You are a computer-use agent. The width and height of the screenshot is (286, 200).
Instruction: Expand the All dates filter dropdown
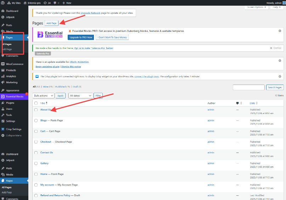tap(80, 96)
